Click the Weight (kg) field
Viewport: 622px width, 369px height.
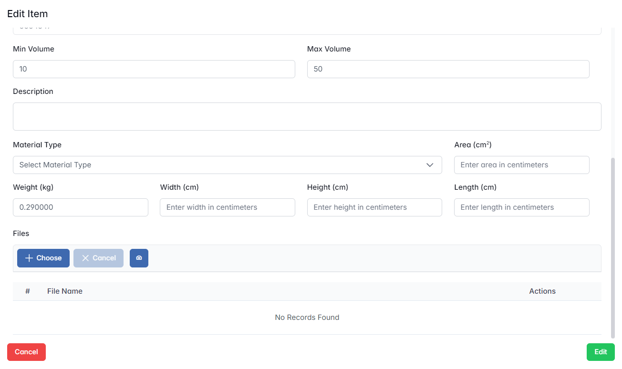[x=80, y=207]
